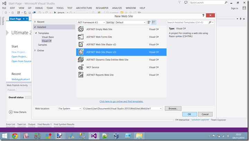Click the navigate backward toolbar button
Viewport: 249px width, 141px height.
pyautogui.click(x=6, y=12)
